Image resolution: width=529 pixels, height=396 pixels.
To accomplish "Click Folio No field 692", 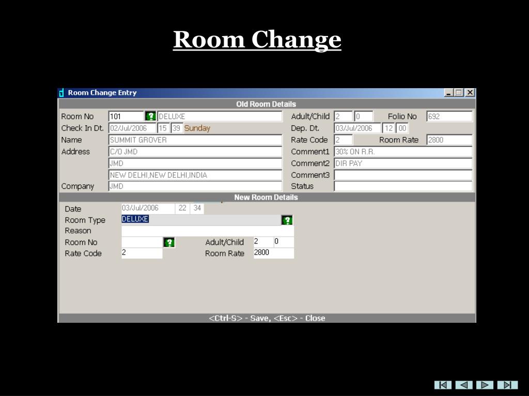I will (449, 116).
